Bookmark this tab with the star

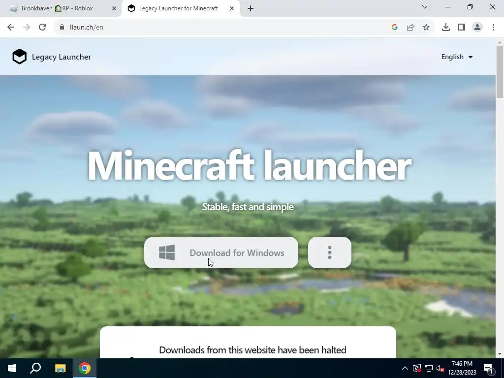pyautogui.click(x=426, y=28)
